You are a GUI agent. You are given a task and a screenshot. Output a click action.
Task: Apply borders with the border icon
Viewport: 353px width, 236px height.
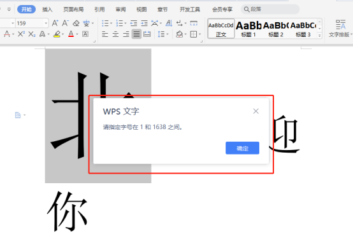[193, 34]
